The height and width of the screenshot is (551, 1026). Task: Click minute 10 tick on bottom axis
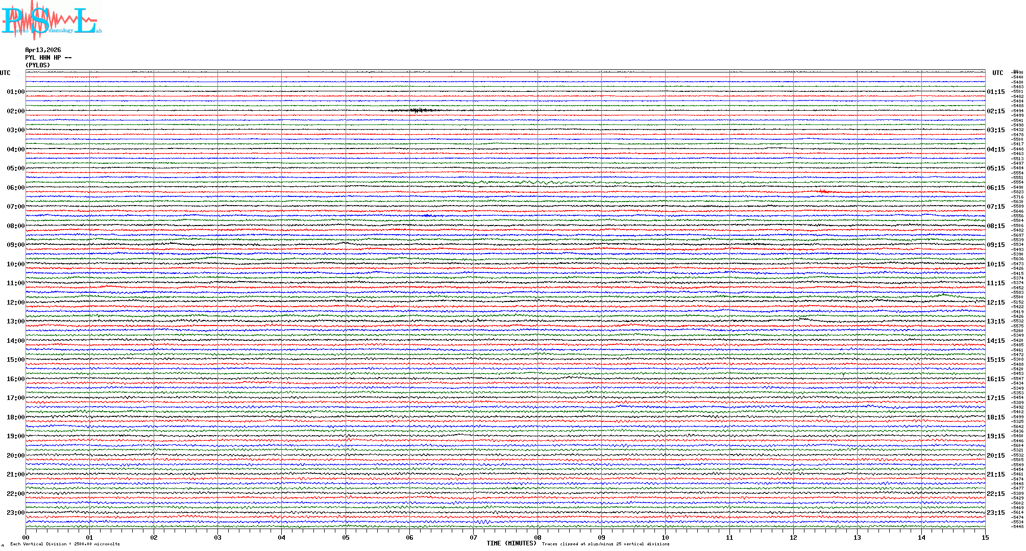665,537
